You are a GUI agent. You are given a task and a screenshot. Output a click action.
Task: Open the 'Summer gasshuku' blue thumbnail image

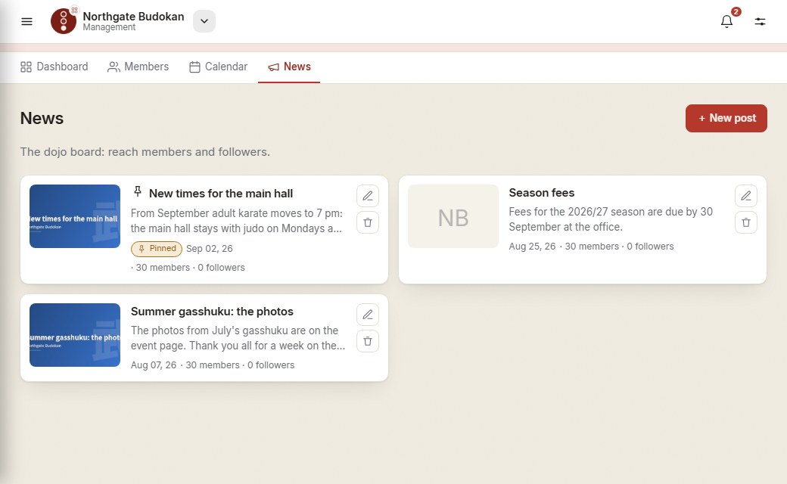pos(75,335)
